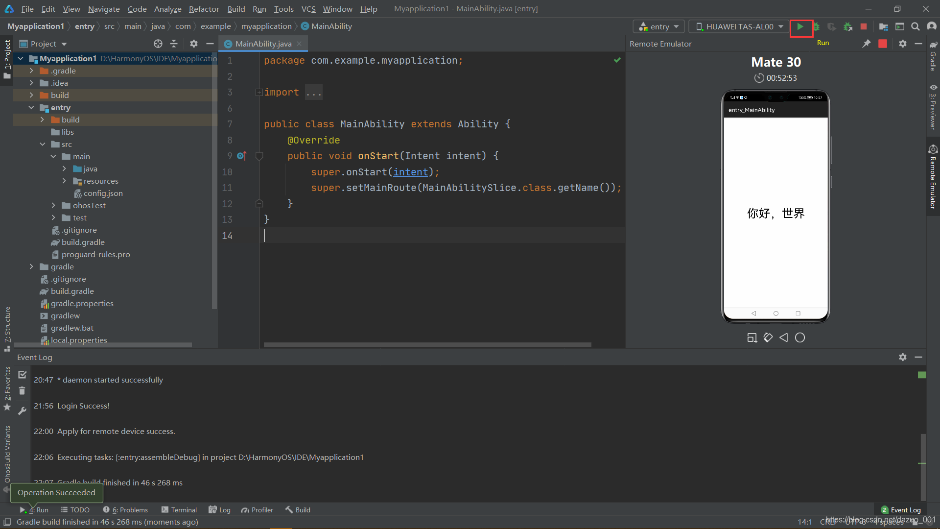Screen dimensions: 940x529
Task: Open the Project Structure icon in the toolbar
Action: pos(884,27)
